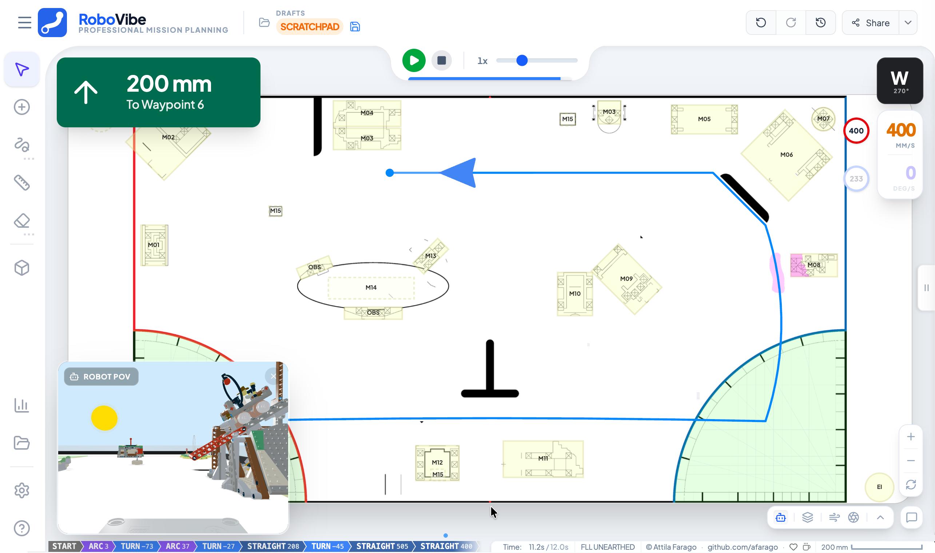Select the ruler measure tool

point(21,183)
